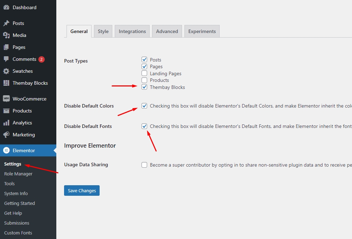Open the Role Manager submenu link
352x239 pixels.
pos(18,174)
